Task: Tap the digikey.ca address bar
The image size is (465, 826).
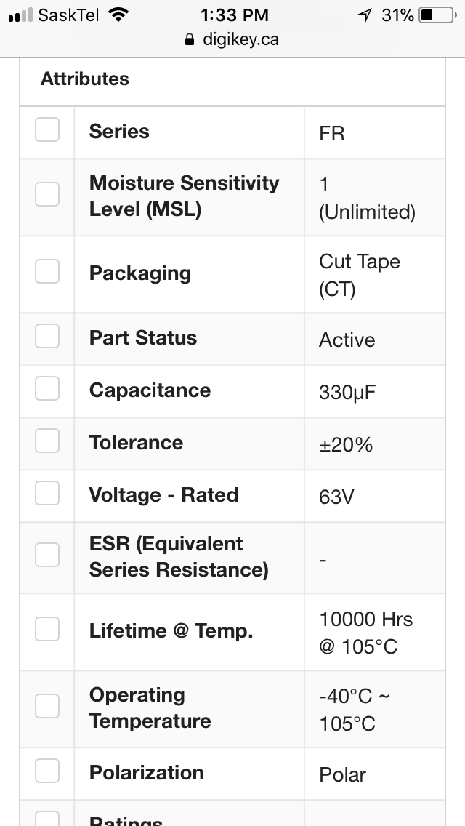Action: coord(232,39)
